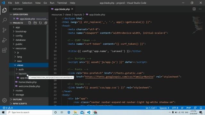Viewport: 205px width, 115px height.
Task: Open Task View on taskbar
Action: 62,112
